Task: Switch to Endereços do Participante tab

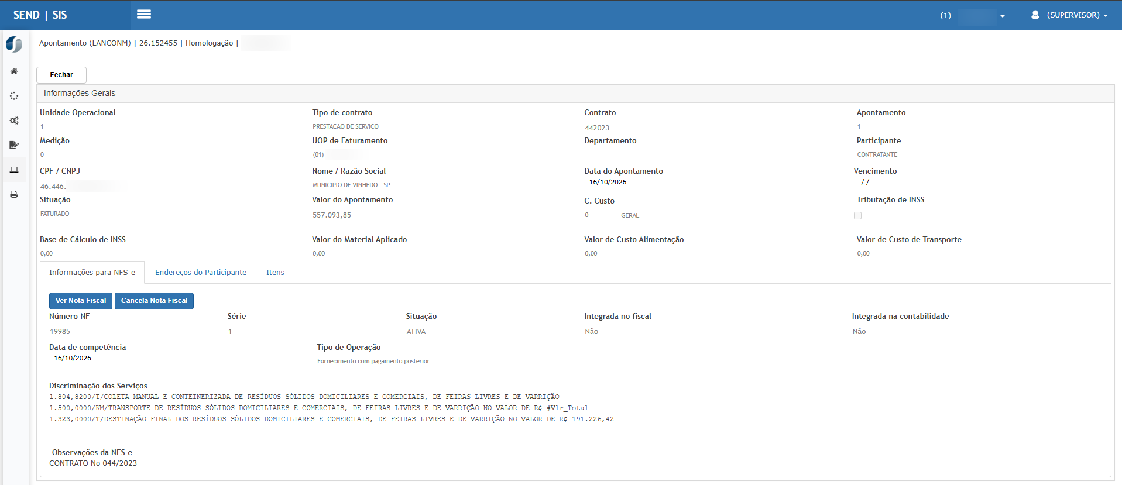Action: pos(201,273)
